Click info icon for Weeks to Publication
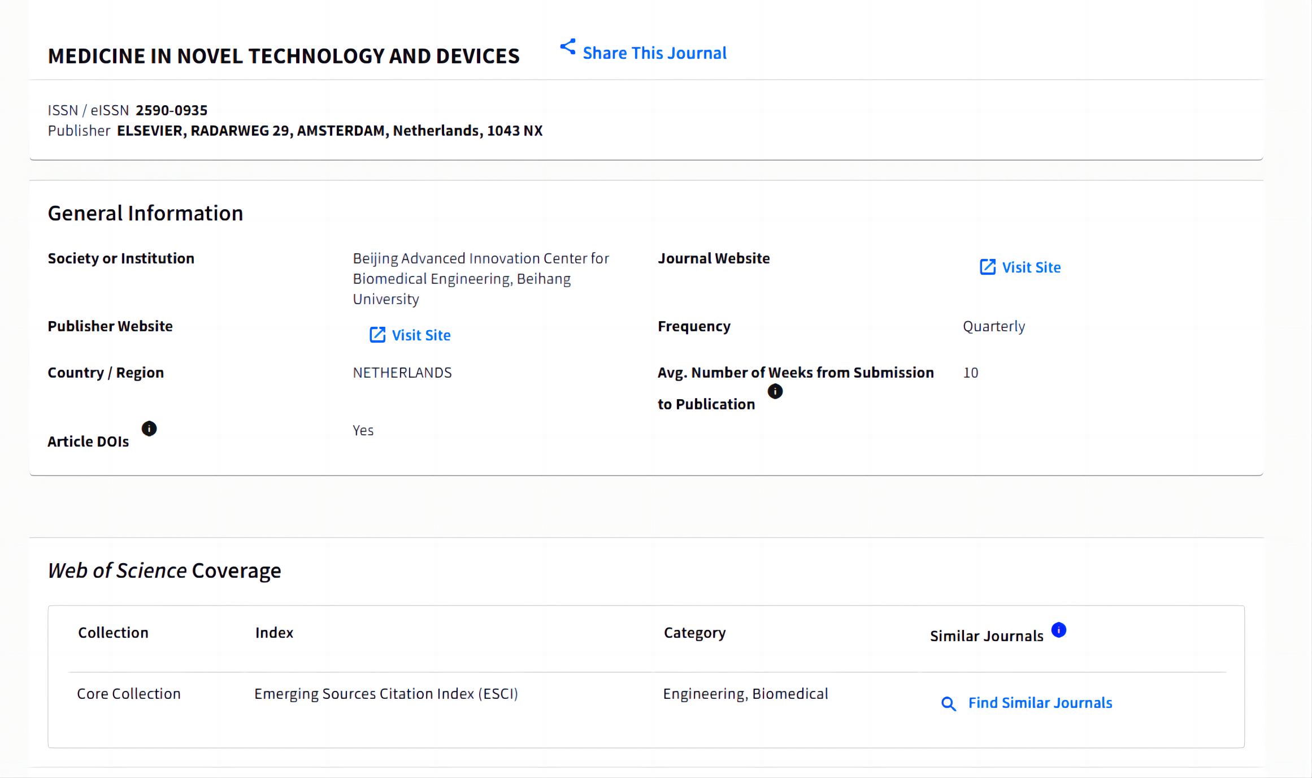This screenshot has height=778, width=1312. tap(775, 391)
